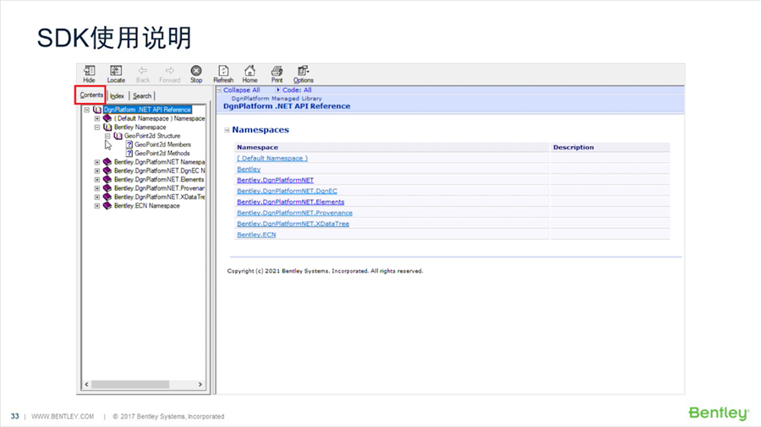Screen dimensions: 761x427
Task: Collapse the Bentley Namespace tree node
Action: point(97,127)
